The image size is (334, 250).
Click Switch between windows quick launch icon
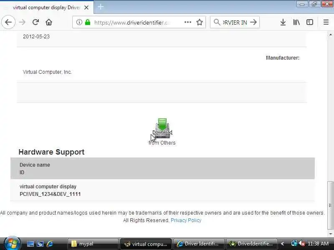[40, 244]
